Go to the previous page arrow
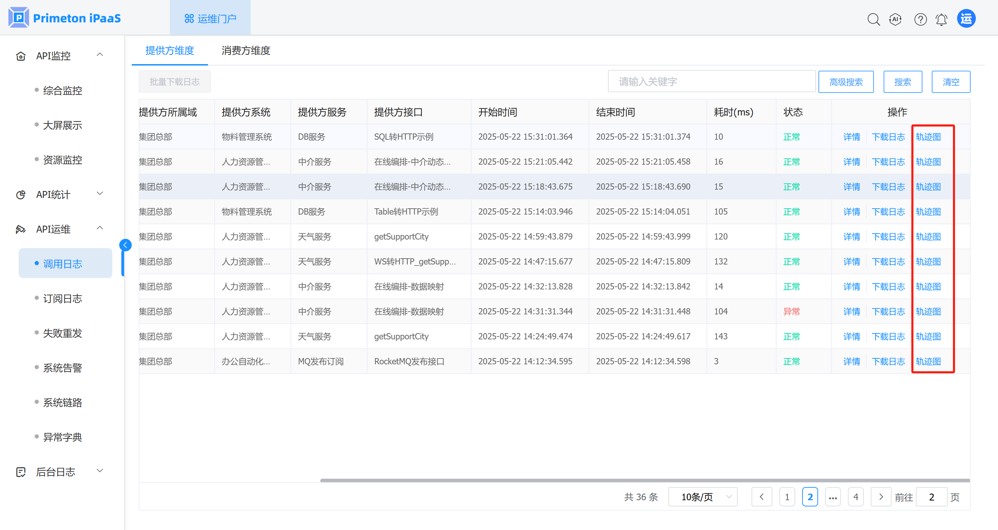 point(761,497)
